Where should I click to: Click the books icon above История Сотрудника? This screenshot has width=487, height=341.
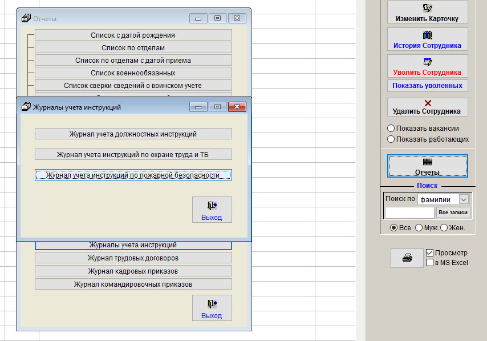pos(427,35)
